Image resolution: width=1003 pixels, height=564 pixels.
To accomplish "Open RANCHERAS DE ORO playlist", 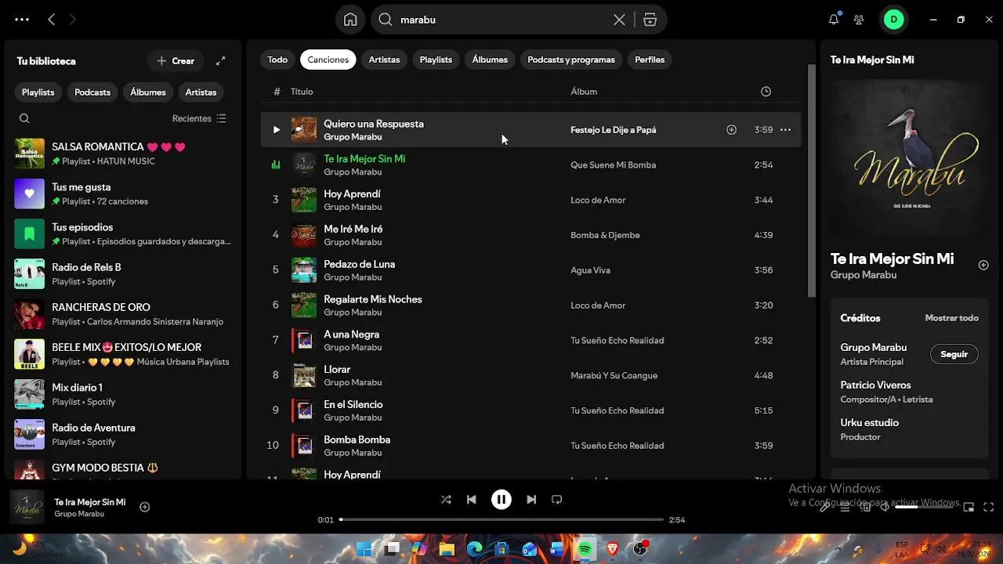I will click(x=123, y=314).
